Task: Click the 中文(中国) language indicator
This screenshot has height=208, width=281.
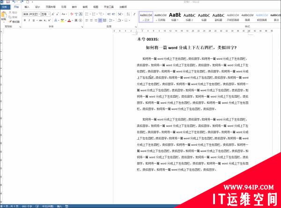Action: tap(48, 206)
